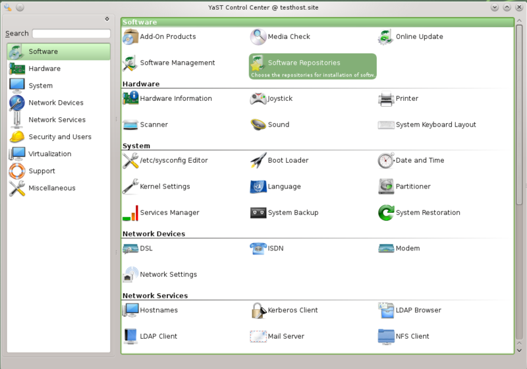
Task: Launch /etc/sysconfig Editor
Action: (x=165, y=160)
